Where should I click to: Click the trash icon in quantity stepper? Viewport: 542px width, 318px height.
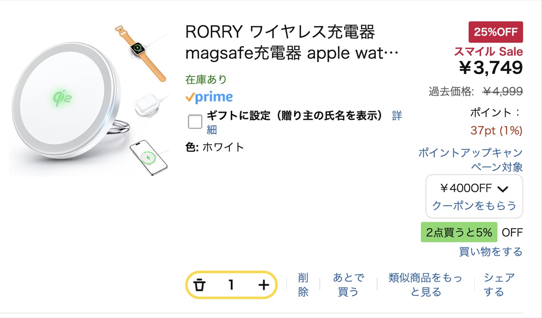point(199,285)
